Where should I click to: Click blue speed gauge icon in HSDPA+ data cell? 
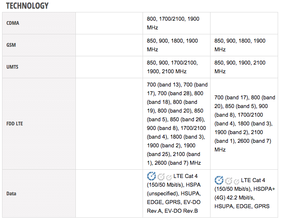pos(219,180)
